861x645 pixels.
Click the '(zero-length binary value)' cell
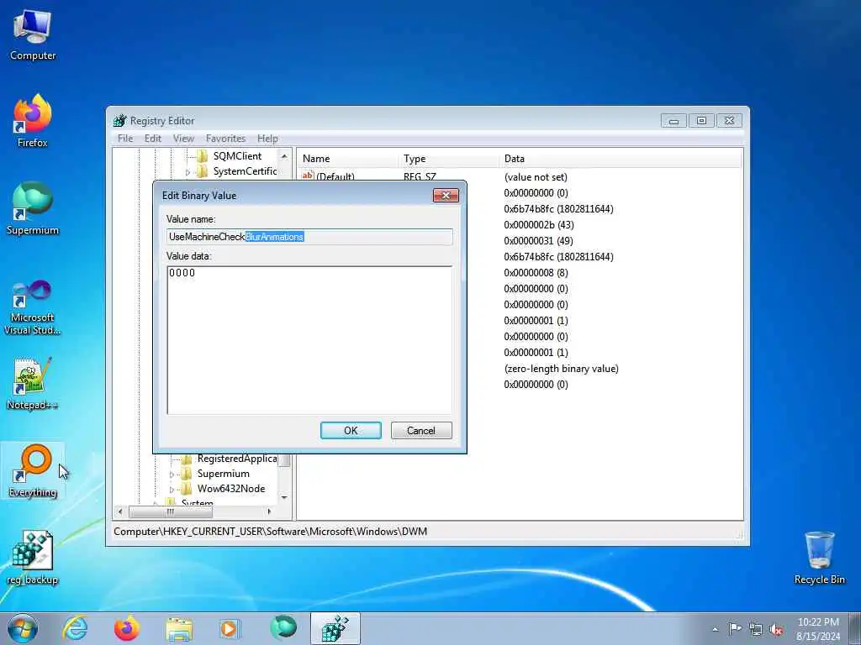[x=561, y=369]
